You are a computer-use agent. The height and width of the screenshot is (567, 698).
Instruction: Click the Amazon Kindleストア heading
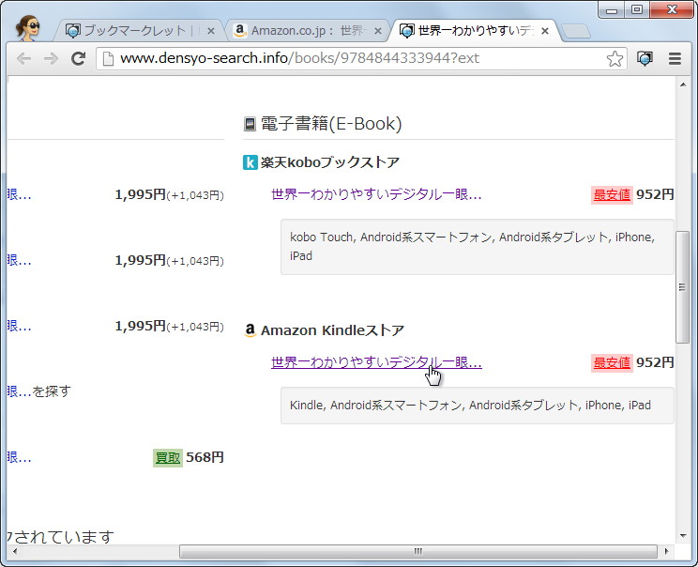tap(332, 330)
